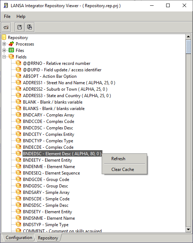The image size is (193, 243).
Task: Click the Processes node icon
Action: (x=11, y=44)
